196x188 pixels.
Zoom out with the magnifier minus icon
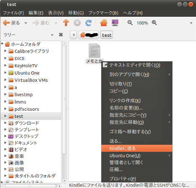130,23
